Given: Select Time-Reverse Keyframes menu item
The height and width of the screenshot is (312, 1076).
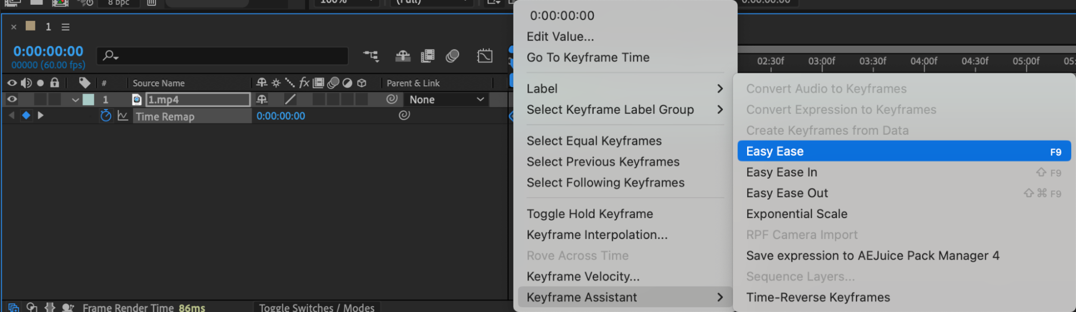Looking at the screenshot, I should pyautogui.click(x=818, y=298).
